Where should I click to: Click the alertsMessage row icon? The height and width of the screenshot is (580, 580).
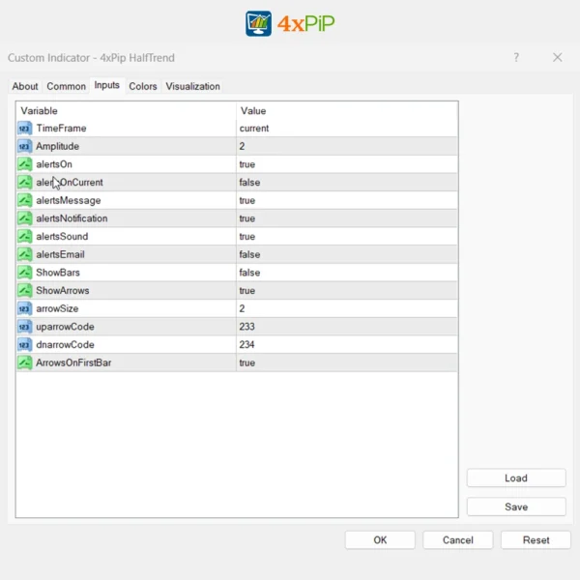click(x=25, y=200)
